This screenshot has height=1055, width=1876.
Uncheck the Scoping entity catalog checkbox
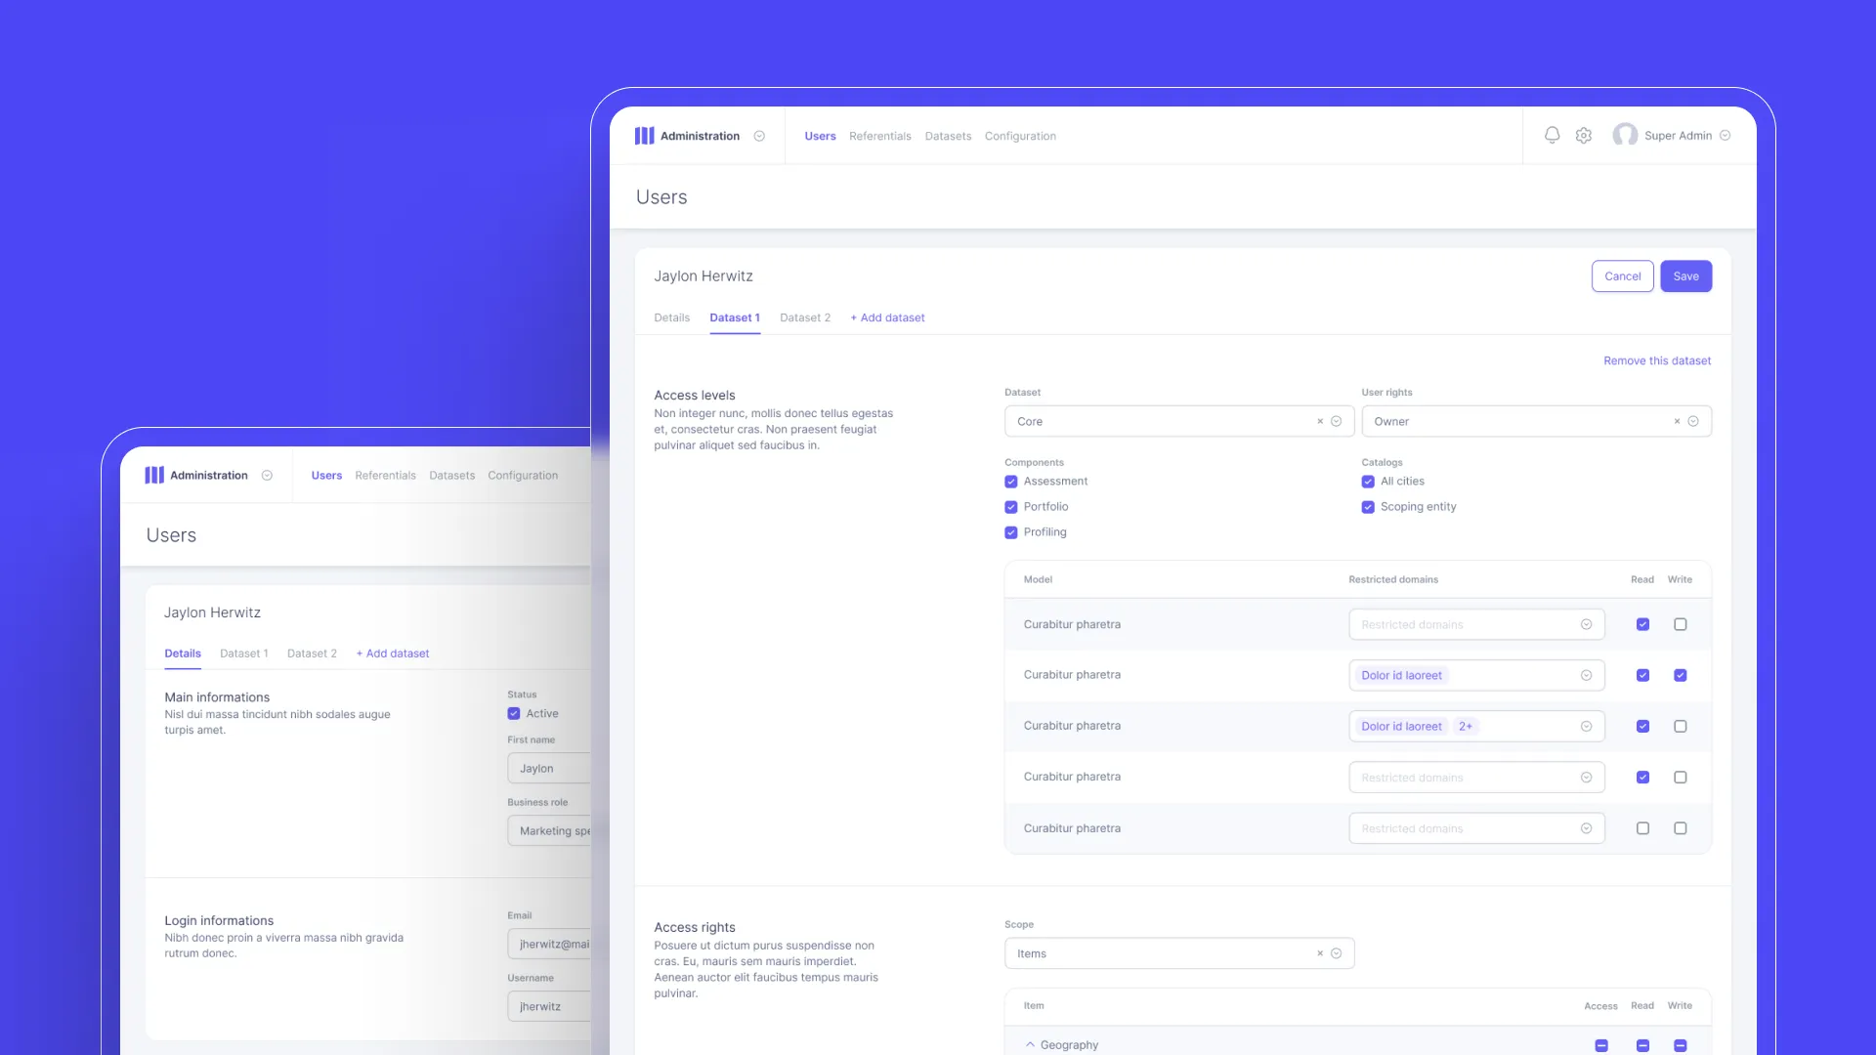1368,507
